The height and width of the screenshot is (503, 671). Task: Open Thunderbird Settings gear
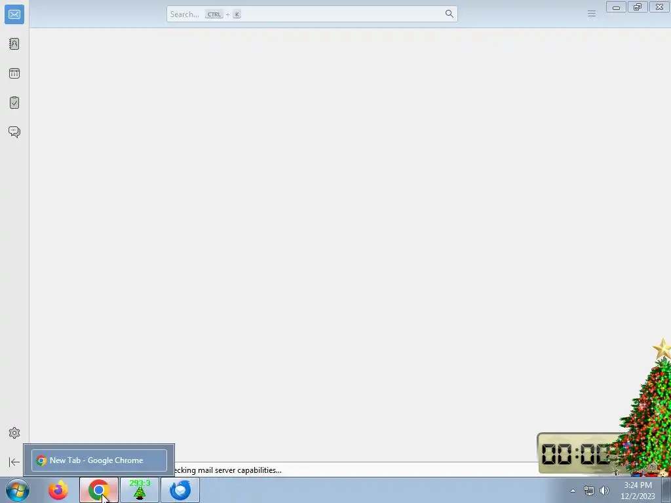click(14, 433)
